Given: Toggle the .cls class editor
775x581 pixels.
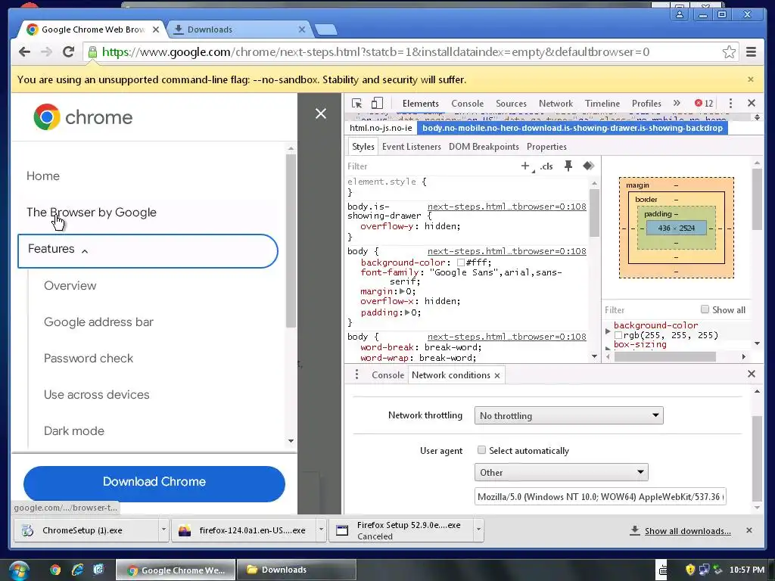Looking at the screenshot, I should click(546, 166).
